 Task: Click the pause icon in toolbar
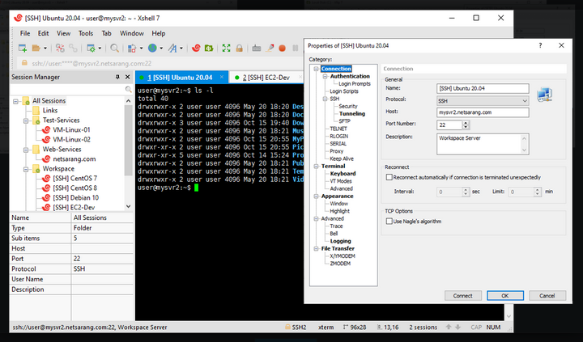click(296, 48)
